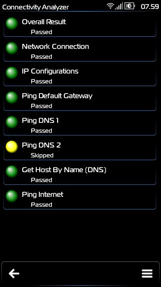Tap the cellular signal bars icon
This screenshot has width=161, height=287.
119,6
